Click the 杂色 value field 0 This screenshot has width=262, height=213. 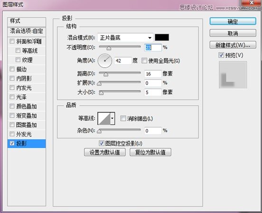click(x=153, y=130)
